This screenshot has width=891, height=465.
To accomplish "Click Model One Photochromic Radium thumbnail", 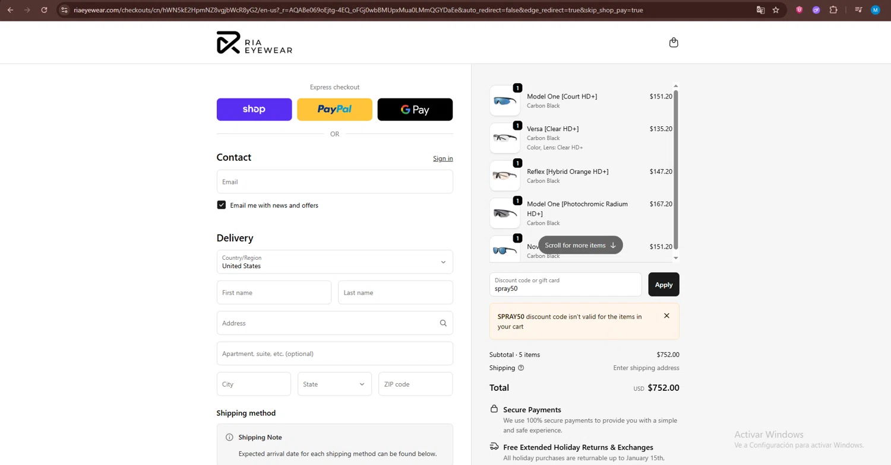I will 505,213.
